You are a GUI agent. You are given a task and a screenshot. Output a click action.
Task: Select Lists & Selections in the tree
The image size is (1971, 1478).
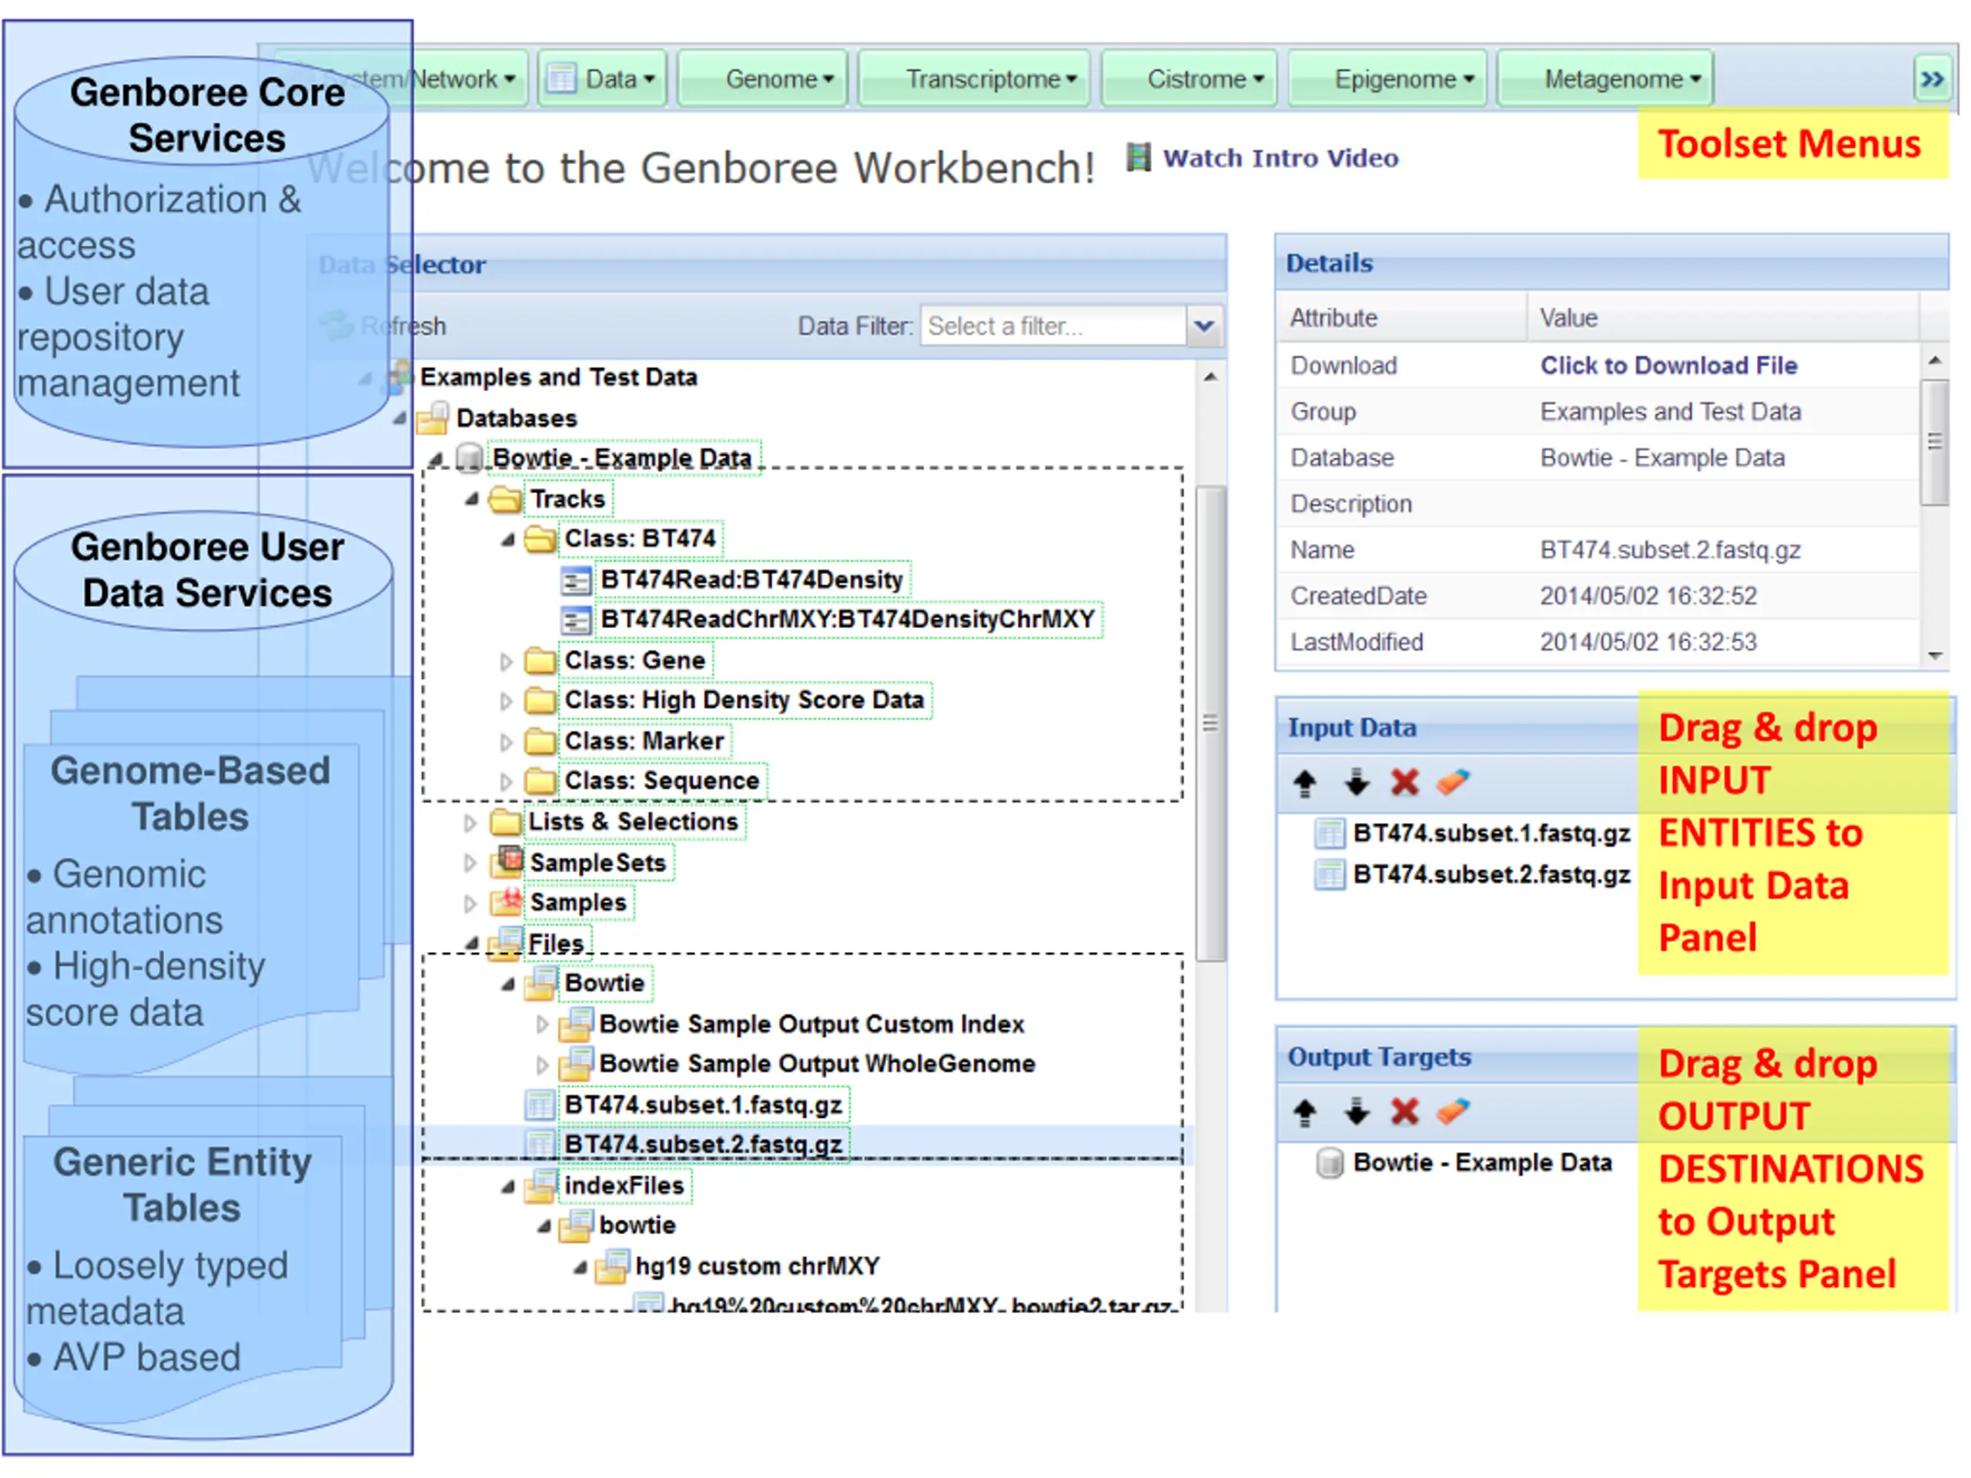pyautogui.click(x=634, y=821)
